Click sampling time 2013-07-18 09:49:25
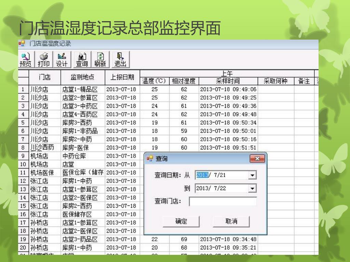 [228, 98]
